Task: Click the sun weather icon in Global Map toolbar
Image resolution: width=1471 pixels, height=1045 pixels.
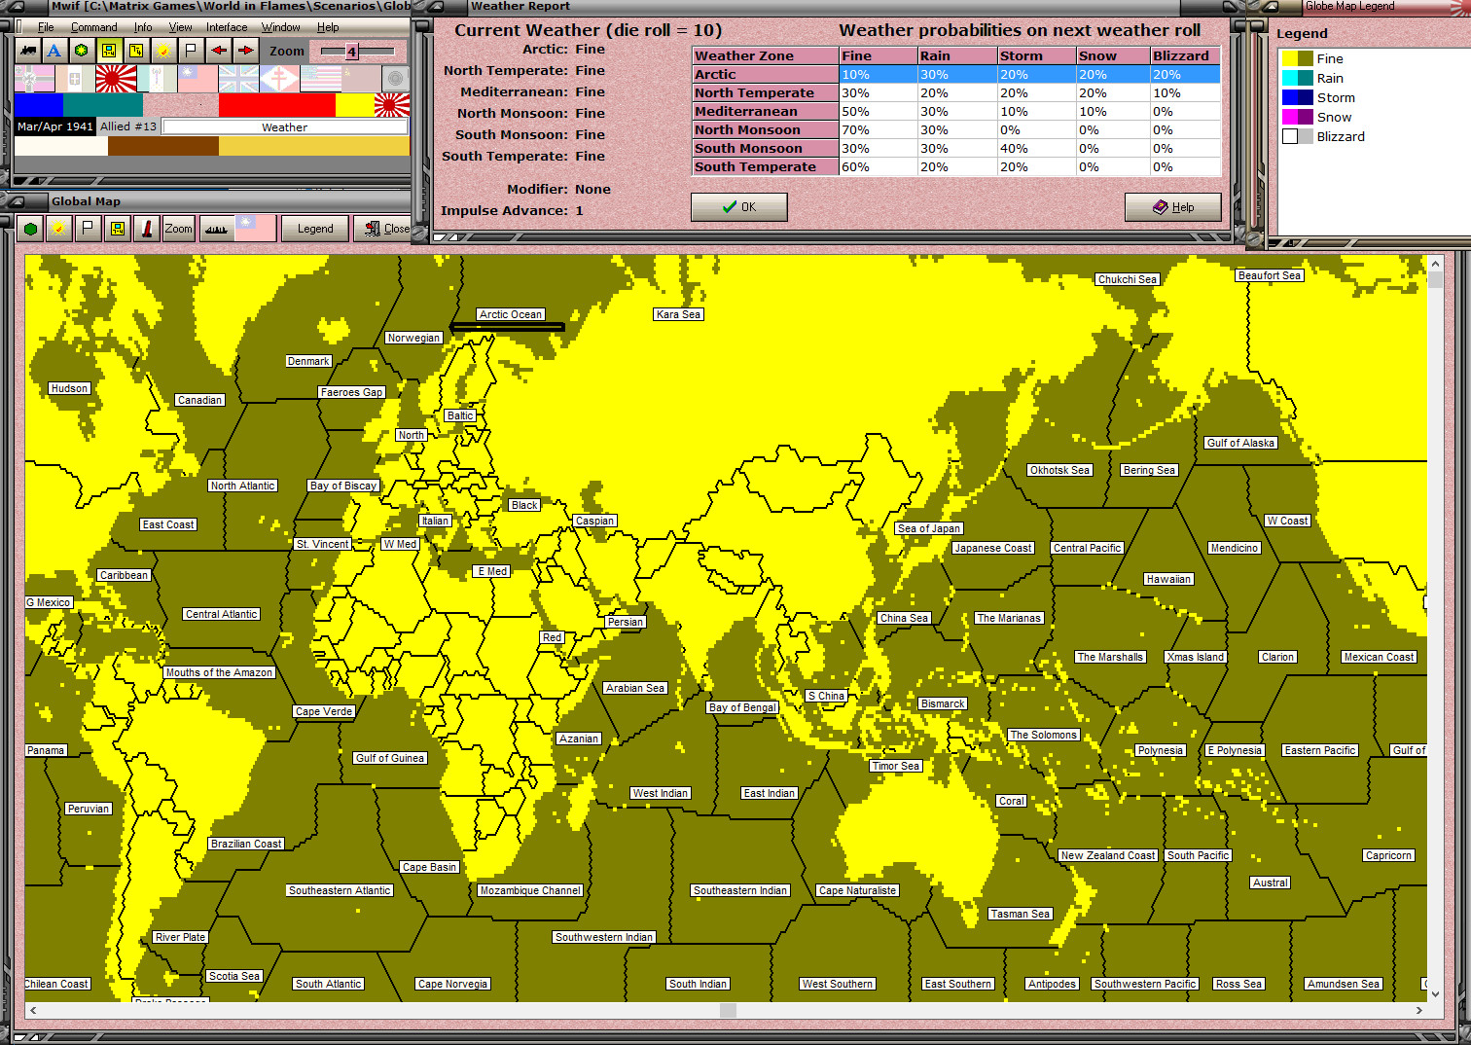Action: click(x=59, y=229)
